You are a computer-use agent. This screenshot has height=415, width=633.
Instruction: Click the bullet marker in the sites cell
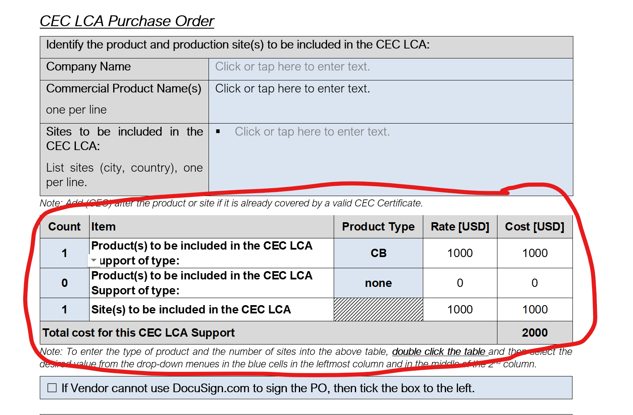(x=218, y=131)
